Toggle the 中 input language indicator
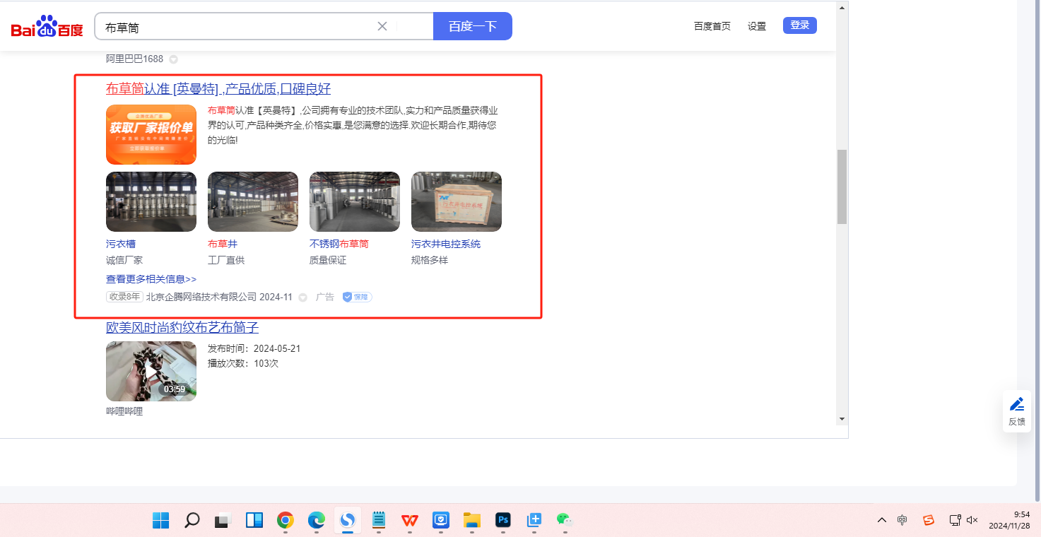This screenshot has width=1041, height=537. [902, 520]
